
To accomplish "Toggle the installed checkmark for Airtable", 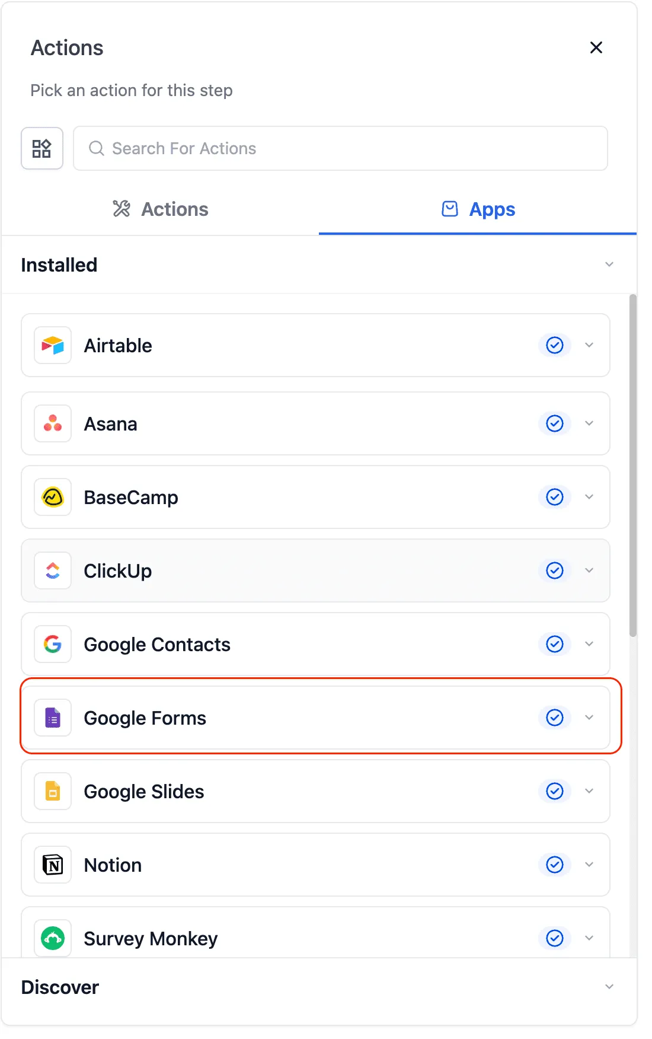I will click(x=554, y=346).
